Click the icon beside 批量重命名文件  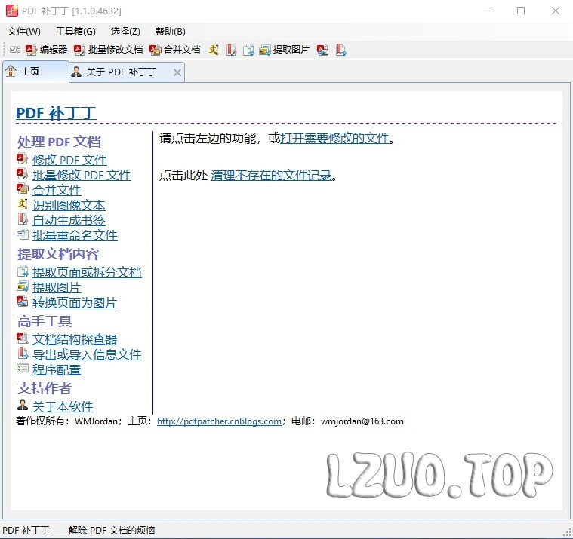coord(23,234)
